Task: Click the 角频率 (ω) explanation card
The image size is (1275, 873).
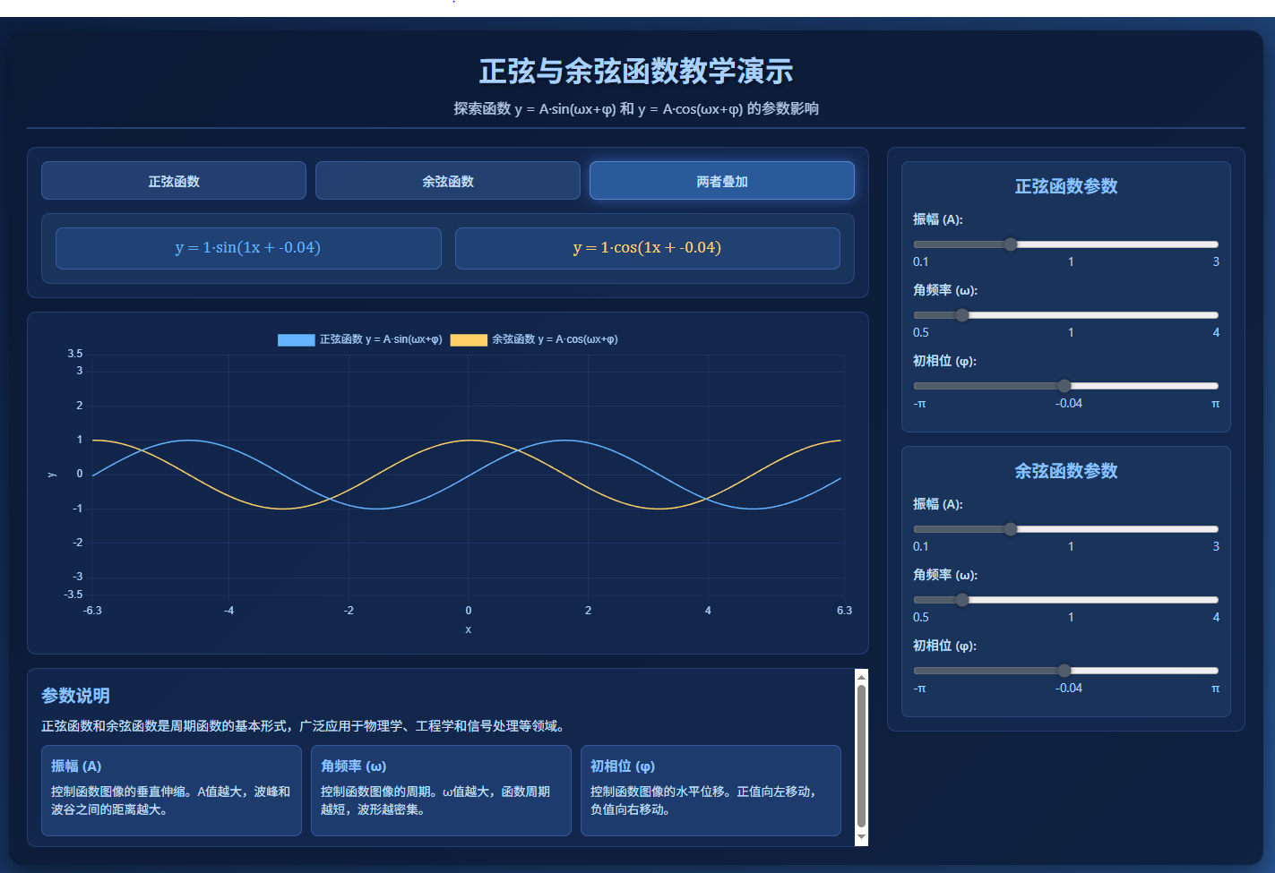Action: 441,791
